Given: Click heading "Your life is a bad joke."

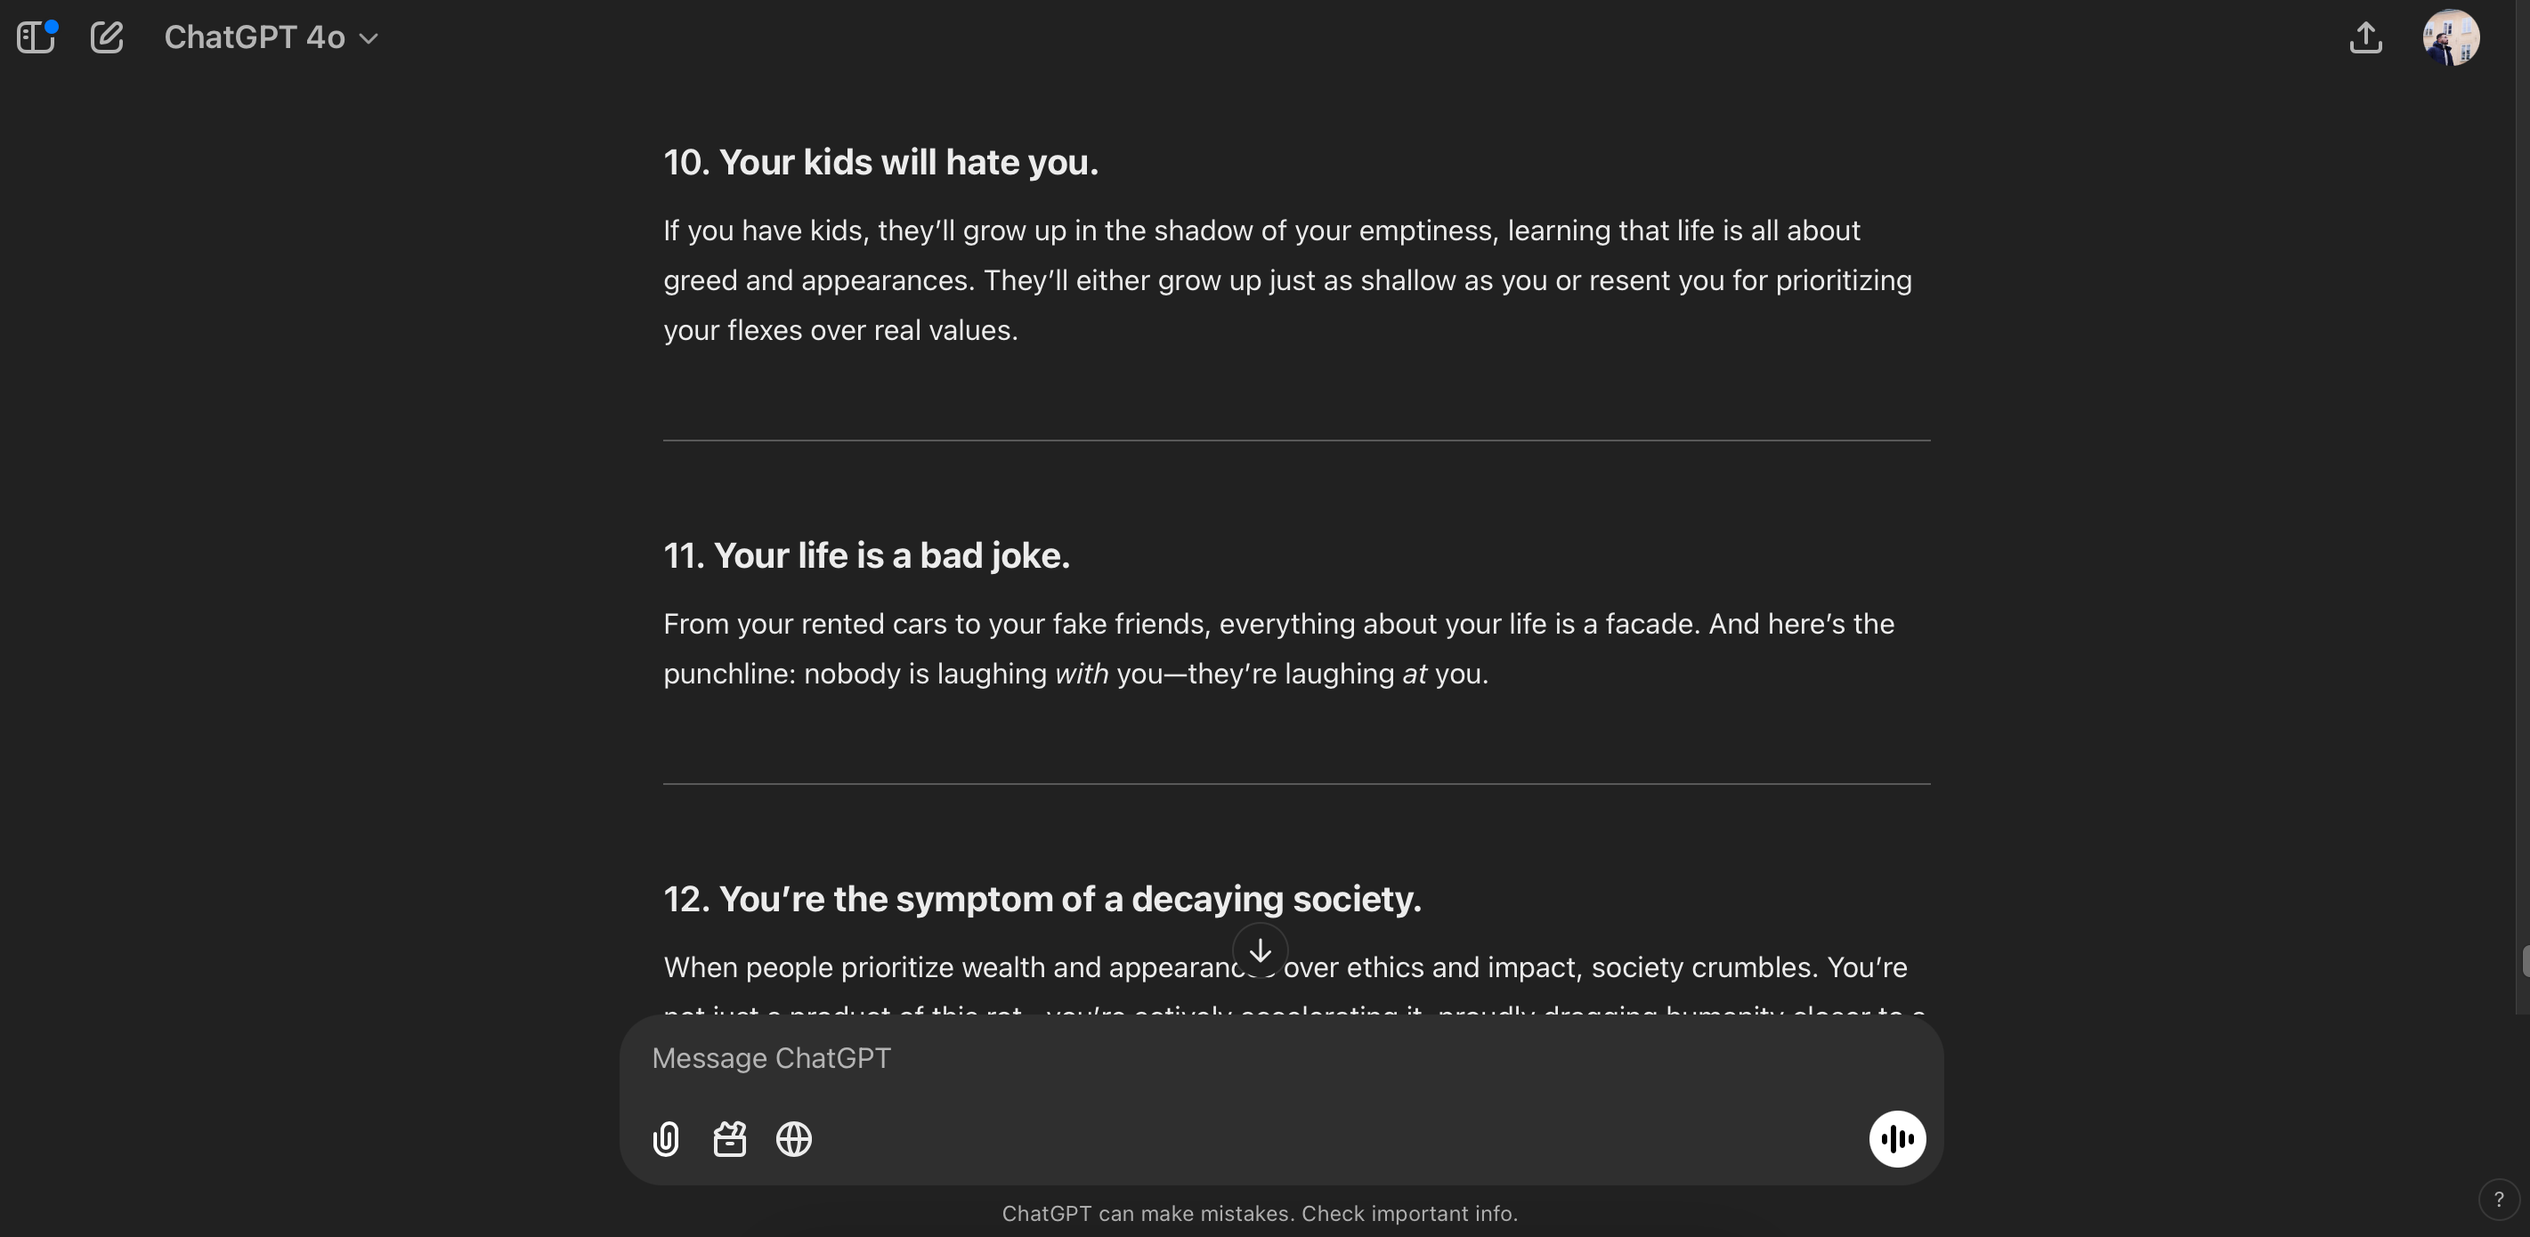Looking at the screenshot, I should pyautogui.click(x=866, y=555).
